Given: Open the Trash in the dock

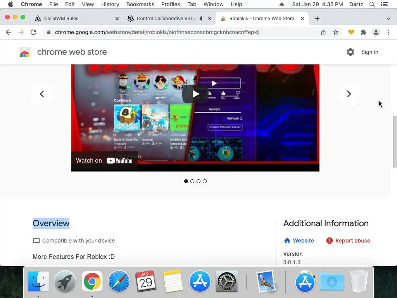Looking at the screenshot, I should [359, 281].
